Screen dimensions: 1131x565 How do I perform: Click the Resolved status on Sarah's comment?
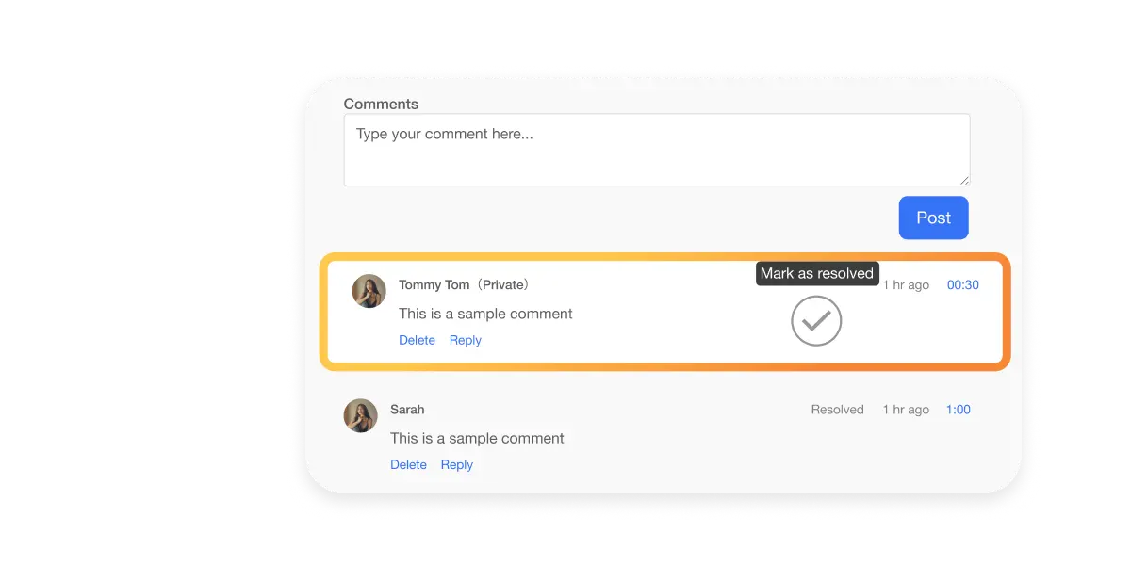click(x=836, y=409)
